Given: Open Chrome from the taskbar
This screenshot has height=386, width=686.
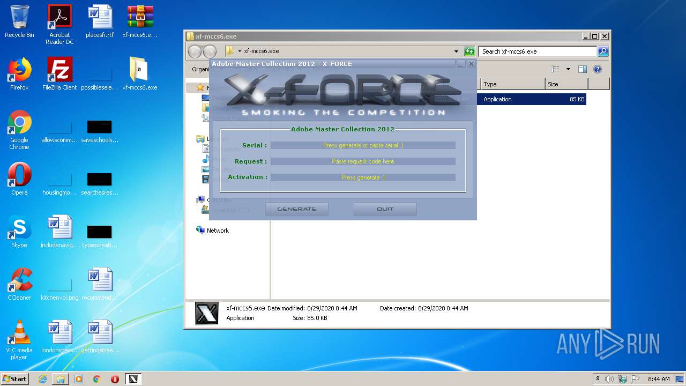Looking at the screenshot, I should point(96,379).
